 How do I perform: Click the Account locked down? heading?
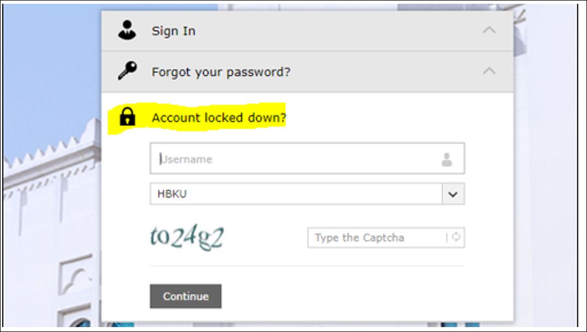[219, 118]
